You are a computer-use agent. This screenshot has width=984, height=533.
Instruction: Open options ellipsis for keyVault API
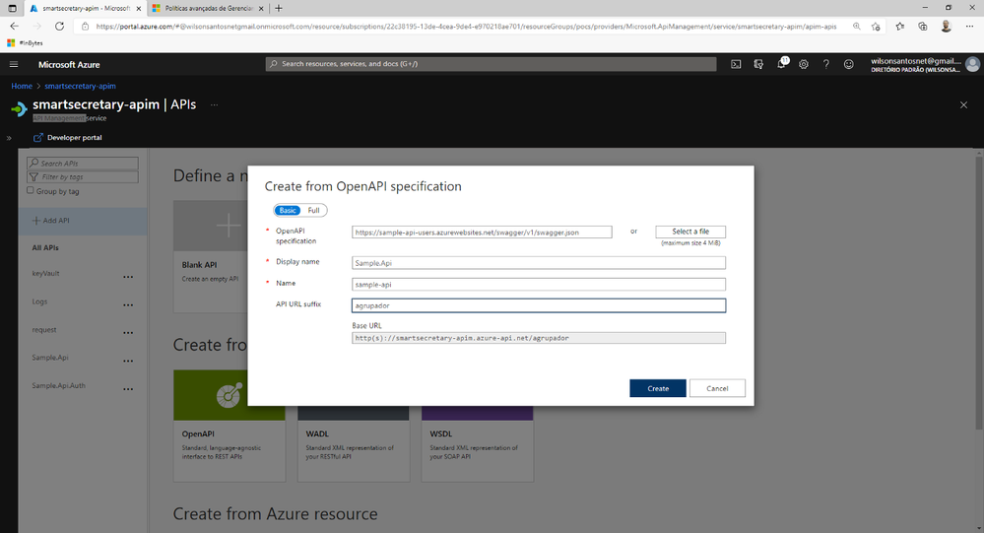128,277
